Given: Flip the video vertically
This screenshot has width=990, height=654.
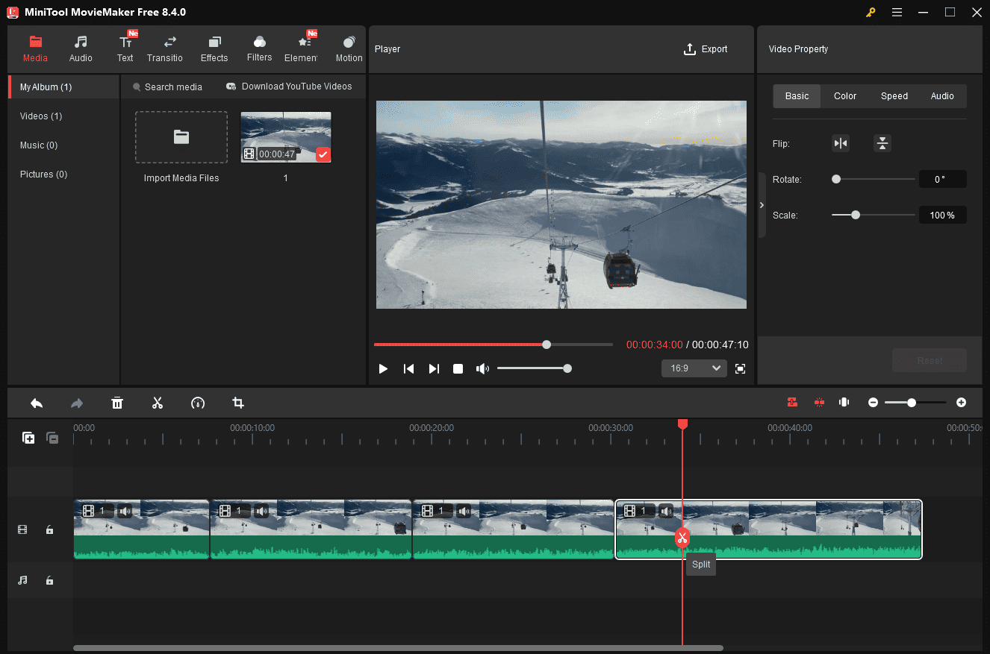Looking at the screenshot, I should point(882,142).
